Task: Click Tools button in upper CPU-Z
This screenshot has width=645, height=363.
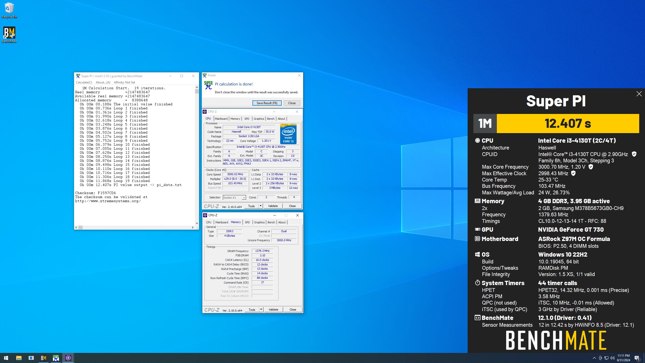Action: [251, 206]
